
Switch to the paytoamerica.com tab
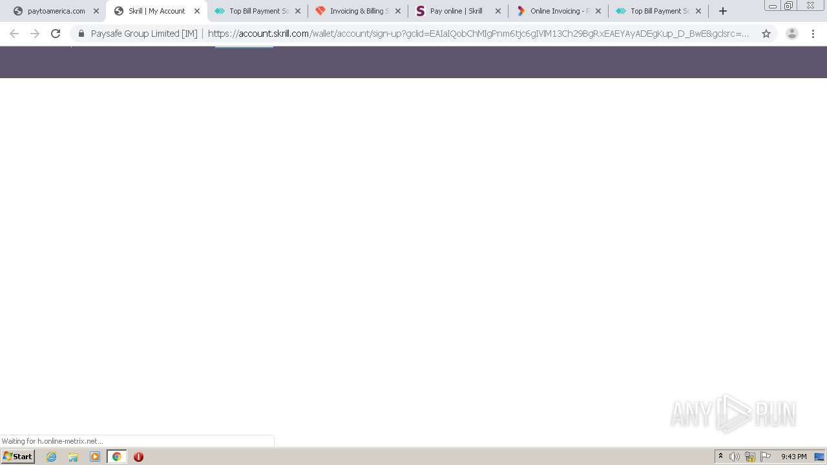[56, 11]
